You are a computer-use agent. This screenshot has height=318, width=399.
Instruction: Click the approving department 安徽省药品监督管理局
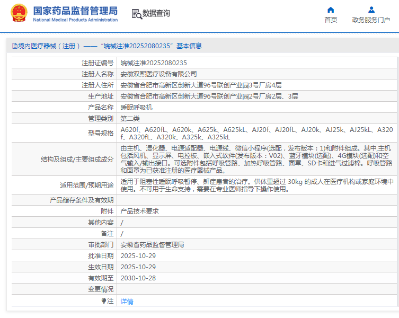pos(152,245)
